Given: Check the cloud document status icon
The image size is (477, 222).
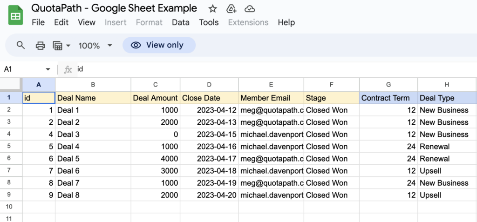Looking at the screenshot, I should [x=250, y=9].
